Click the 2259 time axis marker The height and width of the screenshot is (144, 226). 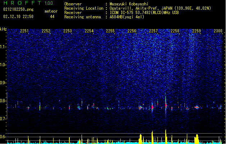pyautogui.click(x=197, y=31)
